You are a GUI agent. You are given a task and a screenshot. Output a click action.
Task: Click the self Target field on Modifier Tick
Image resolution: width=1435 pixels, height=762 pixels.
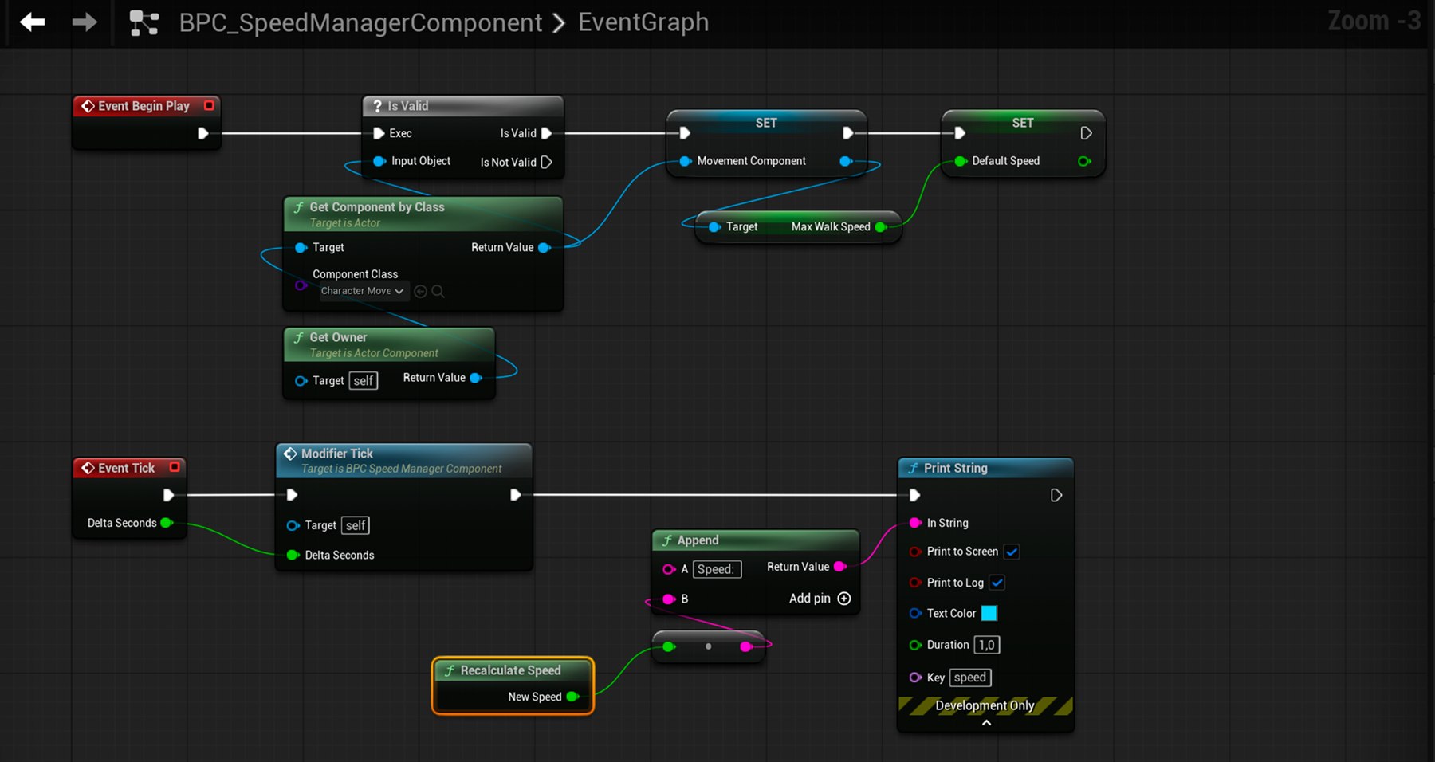pos(356,525)
